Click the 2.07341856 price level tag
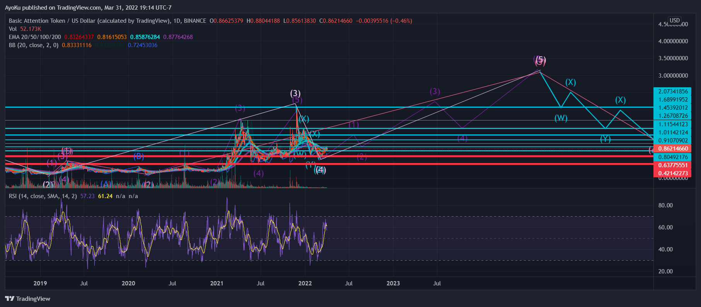The width and height of the screenshot is (701, 307). [x=673, y=92]
